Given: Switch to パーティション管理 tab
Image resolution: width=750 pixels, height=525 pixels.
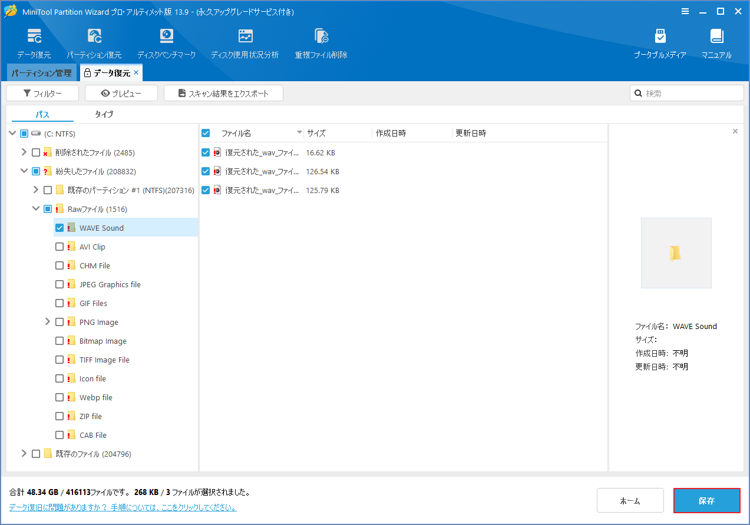Looking at the screenshot, I should pyautogui.click(x=41, y=73).
